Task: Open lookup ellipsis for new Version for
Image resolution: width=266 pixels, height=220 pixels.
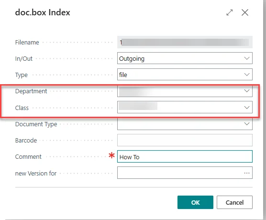Action: pos(247,173)
